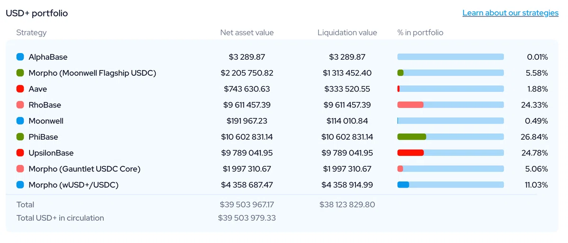Click the 0.49% portfolio share value

coord(537,121)
